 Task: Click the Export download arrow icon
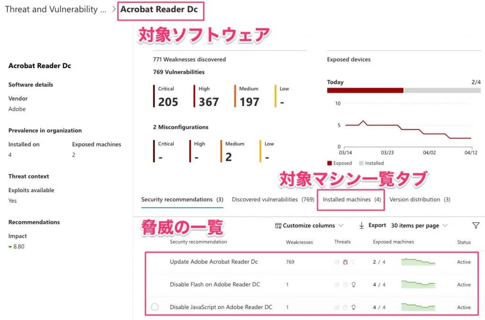coord(361,225)
